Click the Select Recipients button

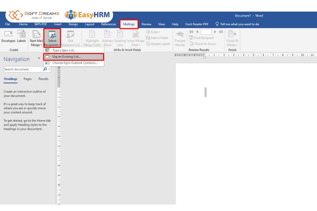pyautogui.click(x=52, y=38)
